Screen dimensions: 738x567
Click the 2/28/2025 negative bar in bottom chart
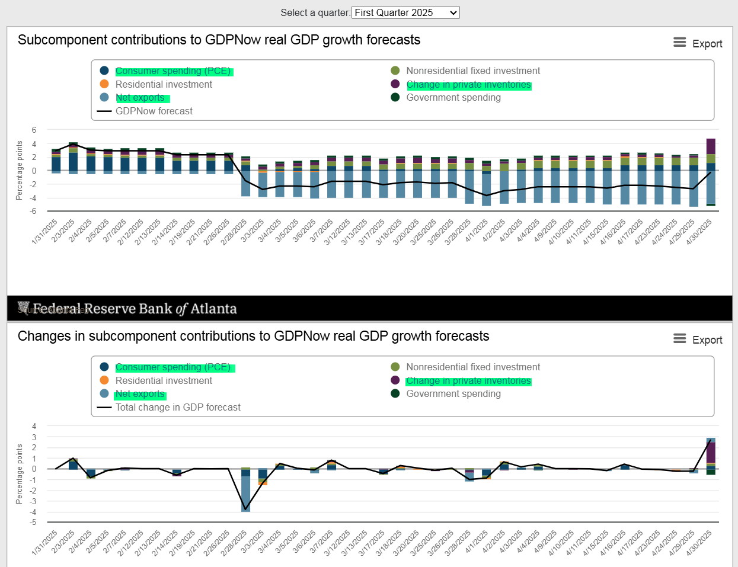tap(245, 493)
